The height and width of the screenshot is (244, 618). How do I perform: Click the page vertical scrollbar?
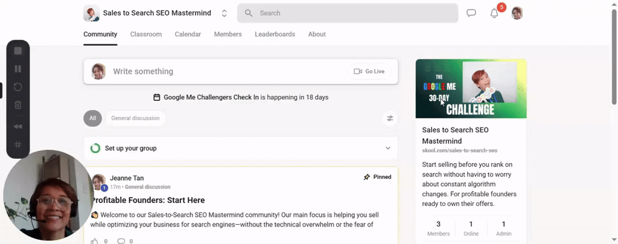[614, 57]
